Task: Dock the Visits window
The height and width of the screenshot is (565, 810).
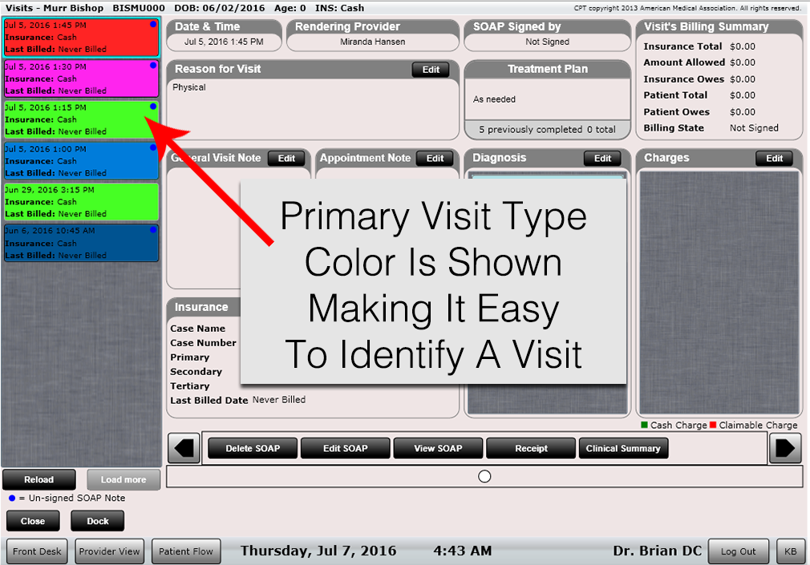Action: pos(96,520)
